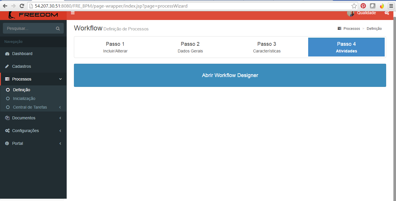Click the Documentos files icon

[7, 118]
